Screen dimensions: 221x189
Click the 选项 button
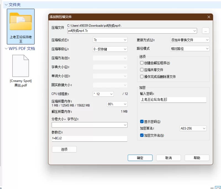[x=64, y=149]
